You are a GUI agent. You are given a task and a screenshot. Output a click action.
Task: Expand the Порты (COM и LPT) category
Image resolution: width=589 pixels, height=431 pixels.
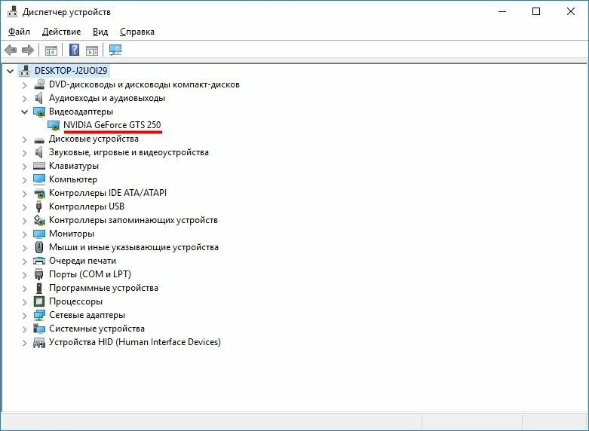24,275
